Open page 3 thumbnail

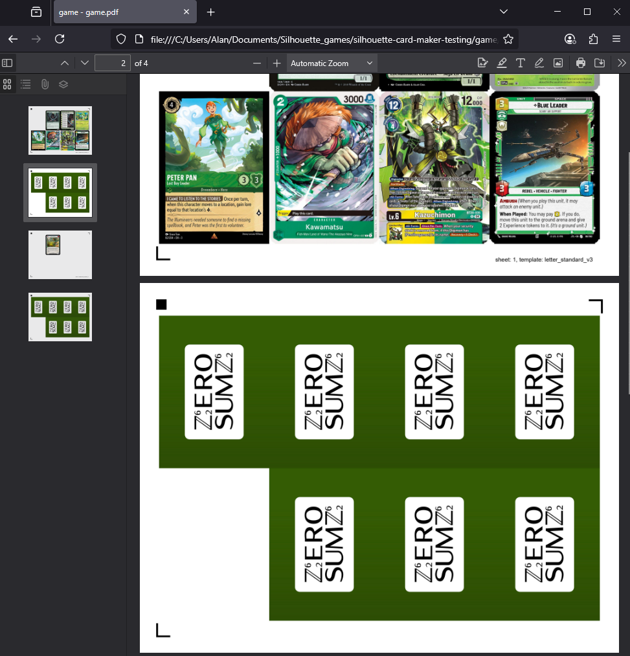click(x=60, y=254)
